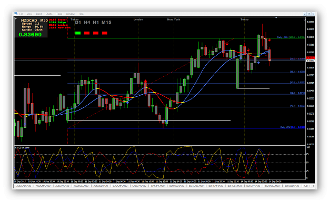Click the Broker time clock label
The image size is (329, 201).
[58, 19]
